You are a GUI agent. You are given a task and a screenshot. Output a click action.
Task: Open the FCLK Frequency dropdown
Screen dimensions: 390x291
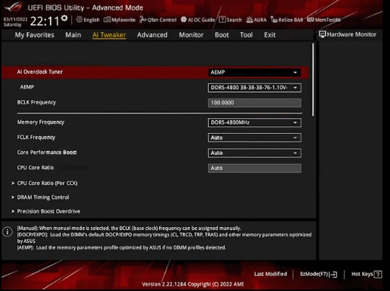[255, 138]
